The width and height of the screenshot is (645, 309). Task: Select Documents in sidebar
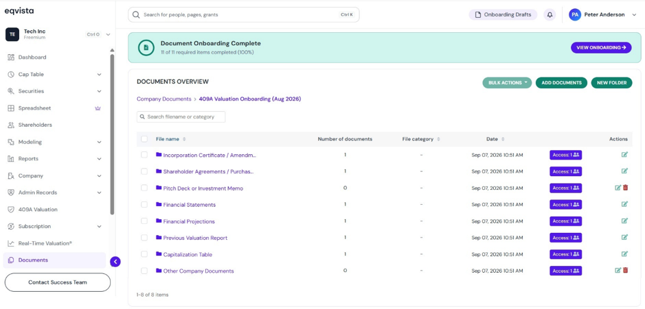pyautogui.click(x=54, y=260)
